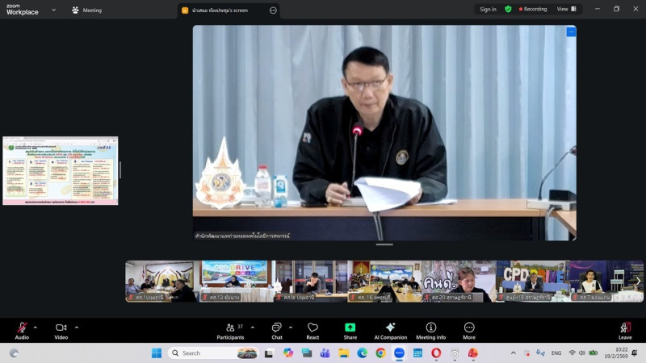Click the green Share screen icon
The image size is (646, 363).
(350, 328)
